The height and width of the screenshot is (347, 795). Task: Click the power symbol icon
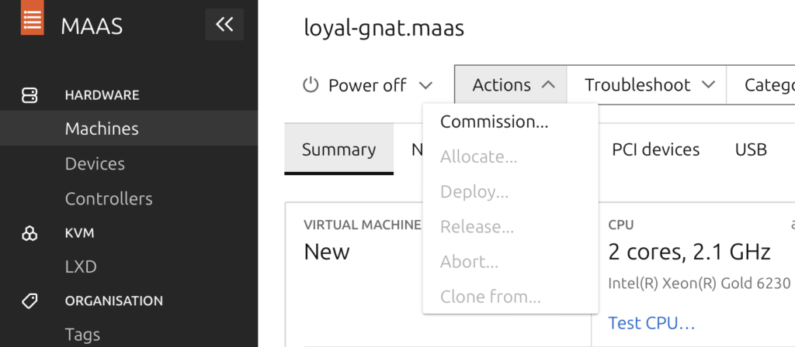pyautogui.click(x=311, y=85)
